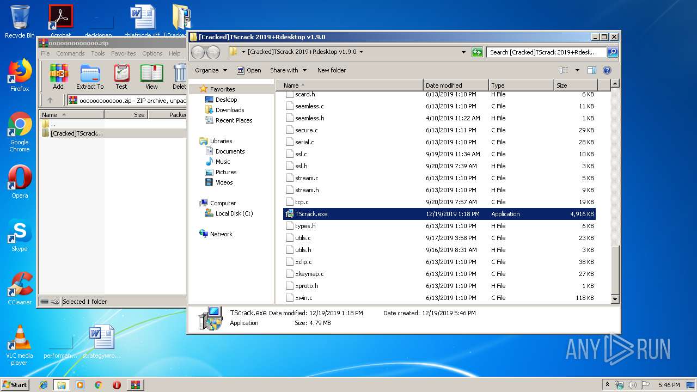Open the Options menu in WinRAR
The image size is (697, 392).
pyautogui.click(x=152, y=53)
